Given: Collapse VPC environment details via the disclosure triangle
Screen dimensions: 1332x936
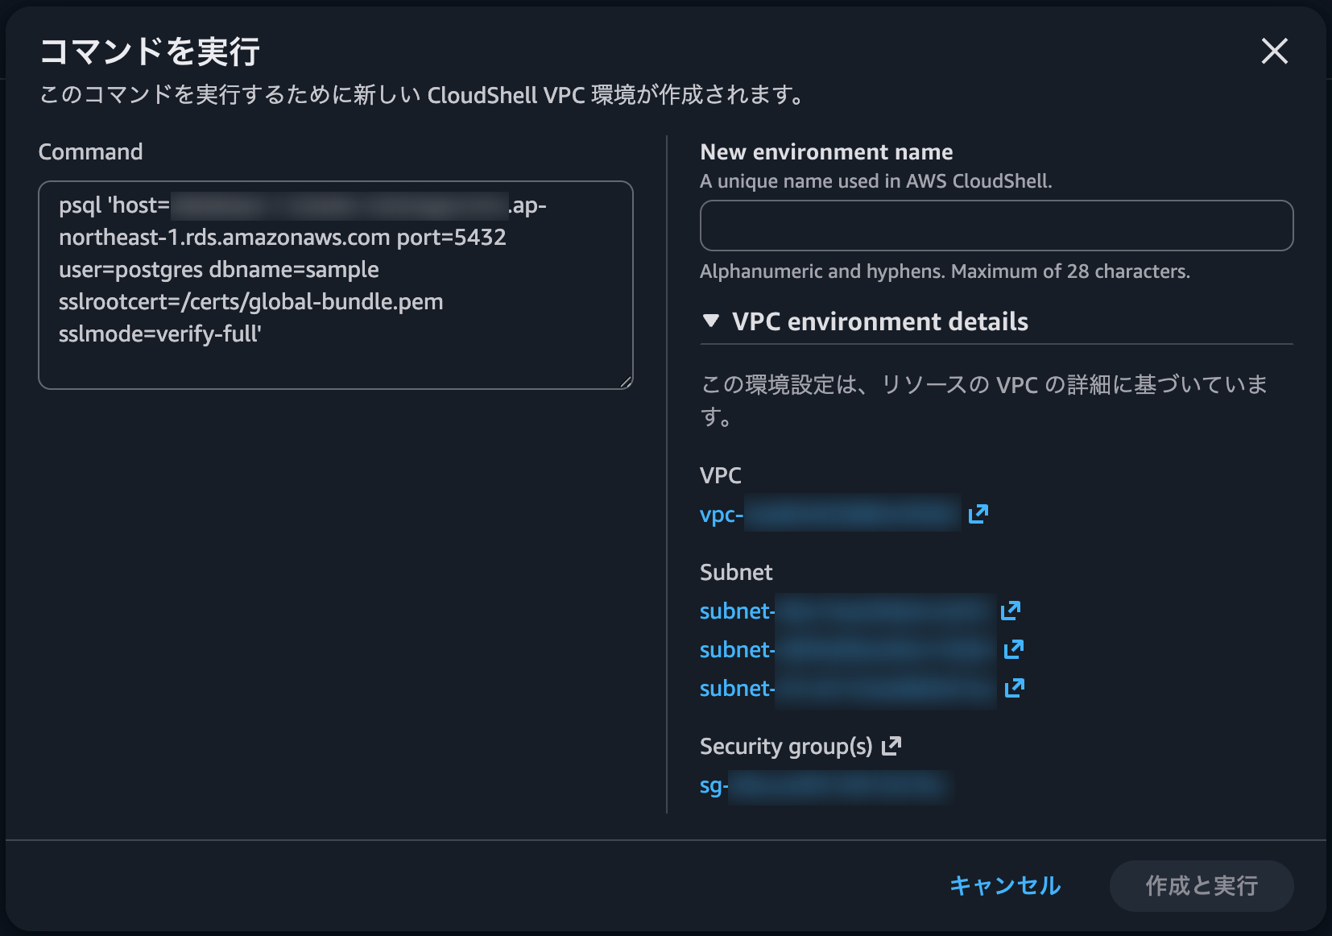Looking at the screenshot, I should coord(709,321).
